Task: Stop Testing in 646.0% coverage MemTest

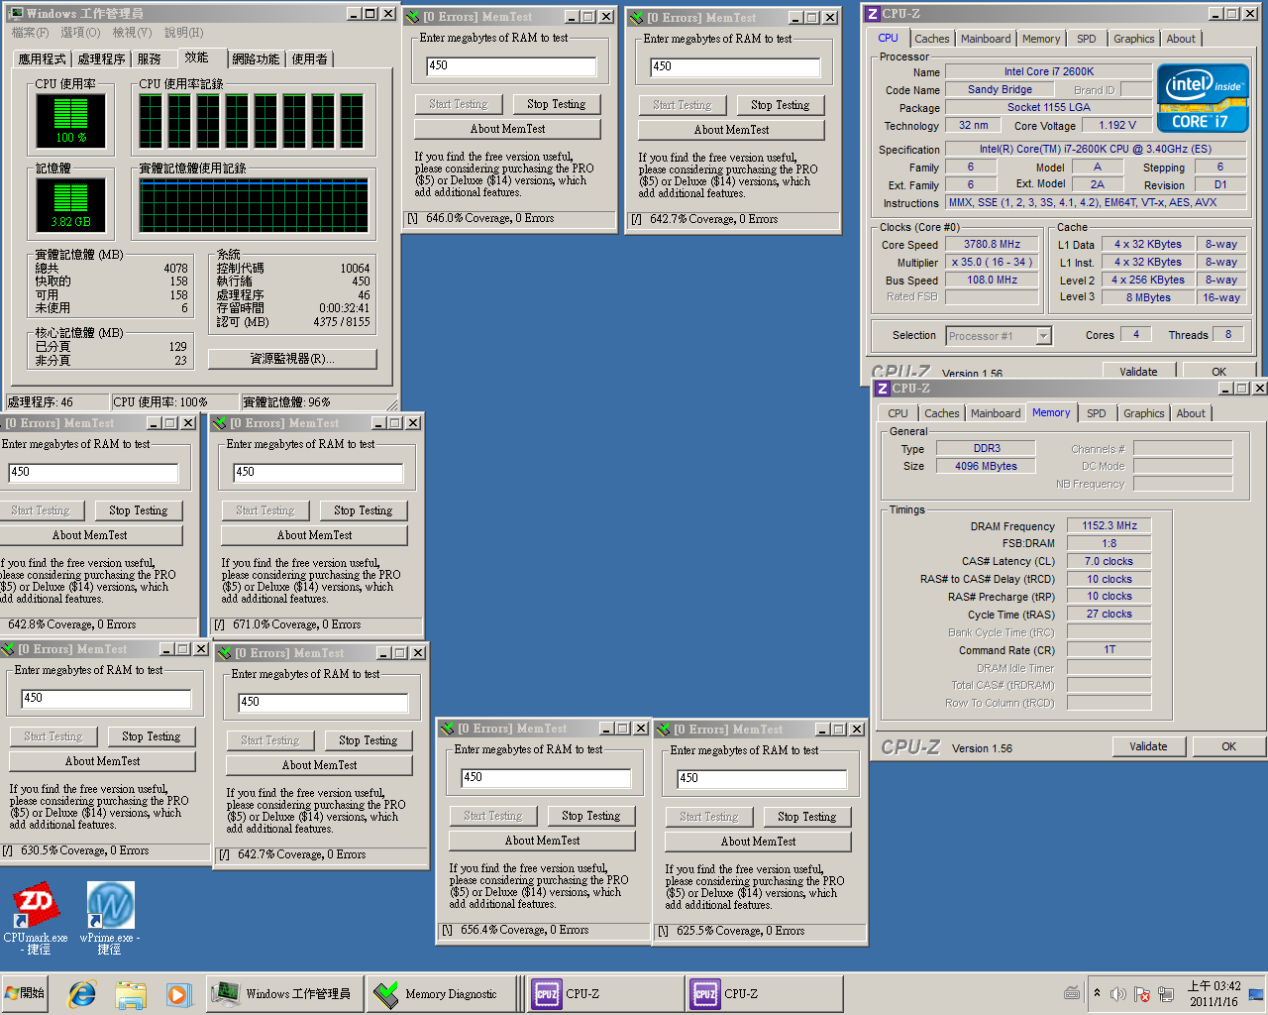Action: (557, 104)
